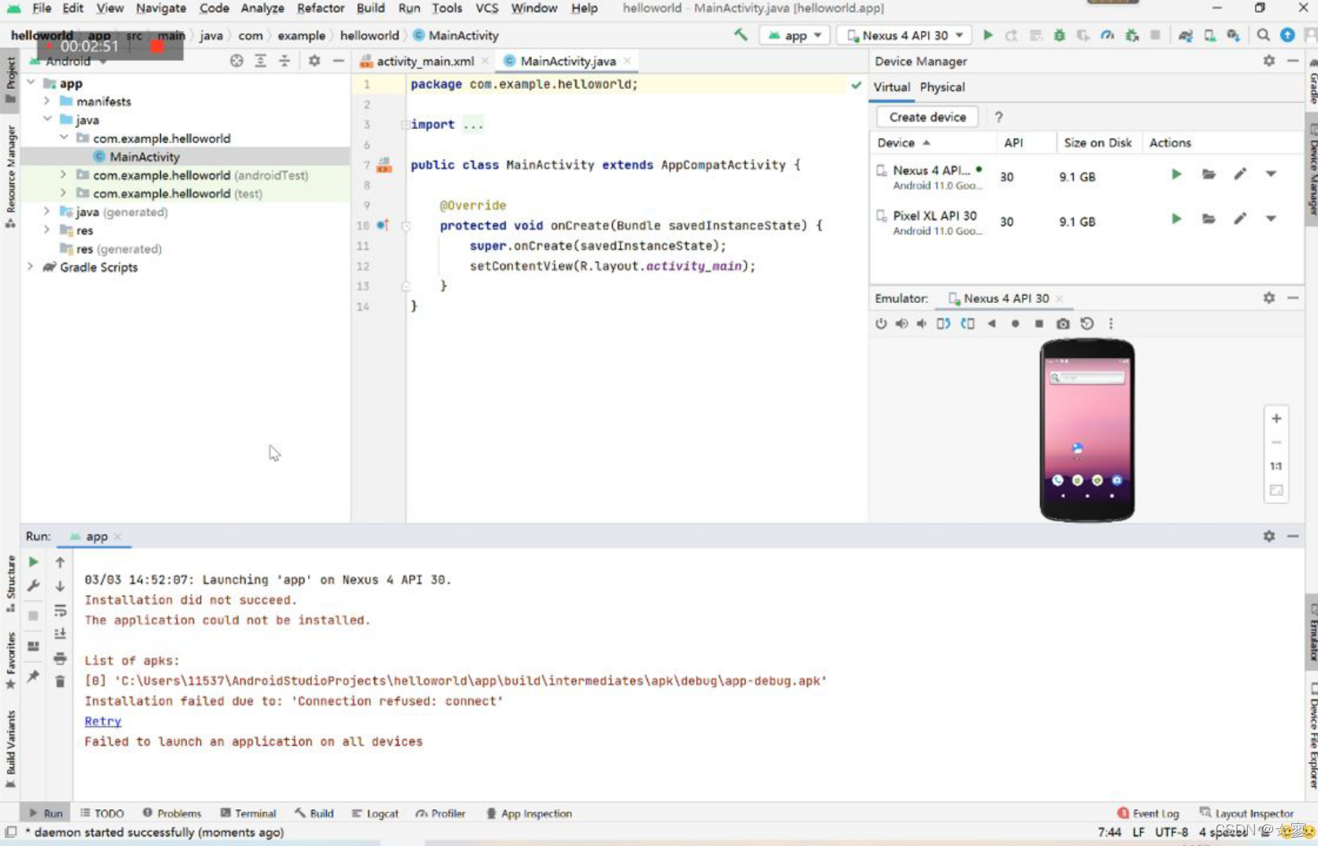Stop the screen recording red button
The width and height of the screenshot is (1318, 846).
click(156, 47)
